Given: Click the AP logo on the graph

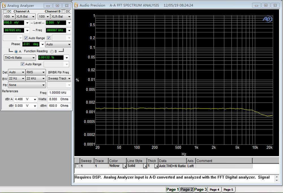Looking at the screenshot, I should click(267, 19).
